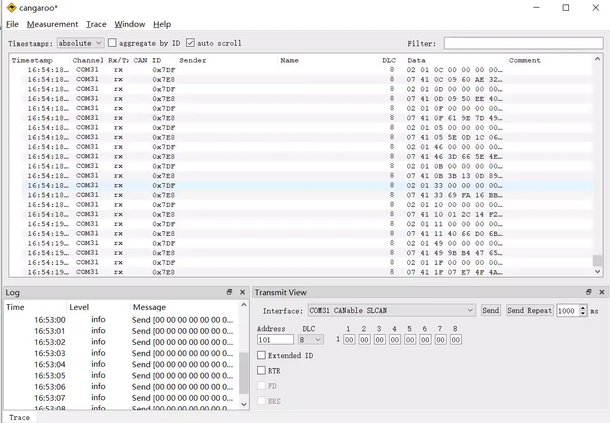
Task: Click the Log panel scrollbar thumb
Action: click(x=244, y=373)
